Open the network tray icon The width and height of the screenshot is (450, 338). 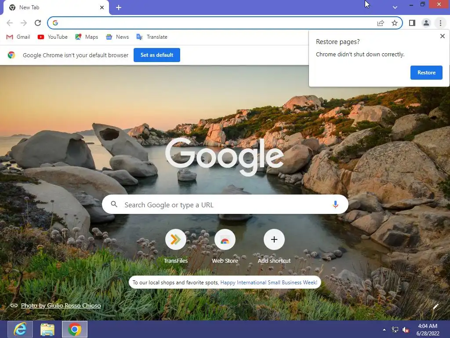point(395,330)
